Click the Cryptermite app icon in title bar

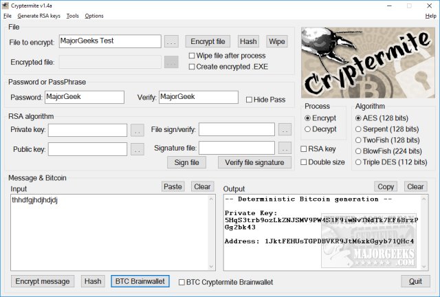point(5,5)
